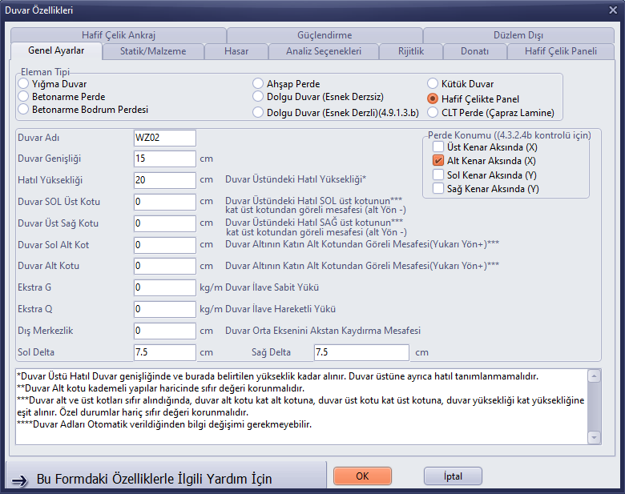The height and width of the screenshot is (494, 625).
Task: Click the Duvar SOL Üst Kotu field
Action: 164,202
